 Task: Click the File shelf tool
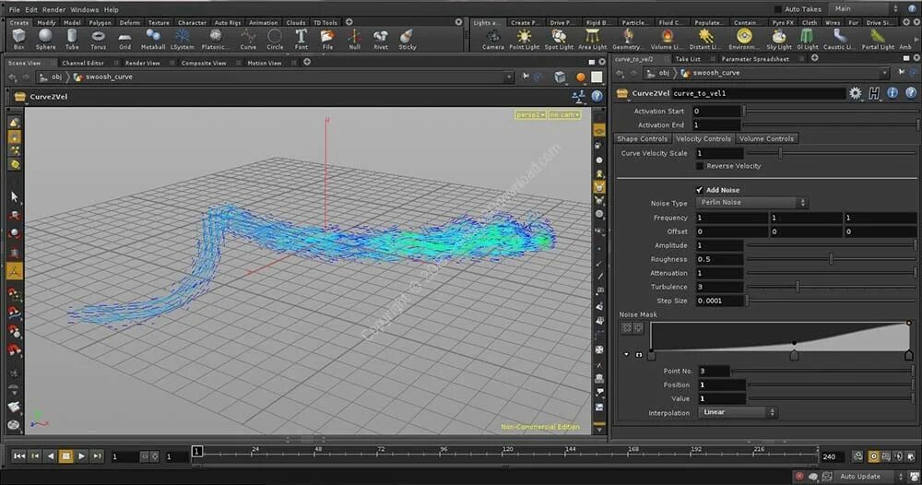(327, 40)
